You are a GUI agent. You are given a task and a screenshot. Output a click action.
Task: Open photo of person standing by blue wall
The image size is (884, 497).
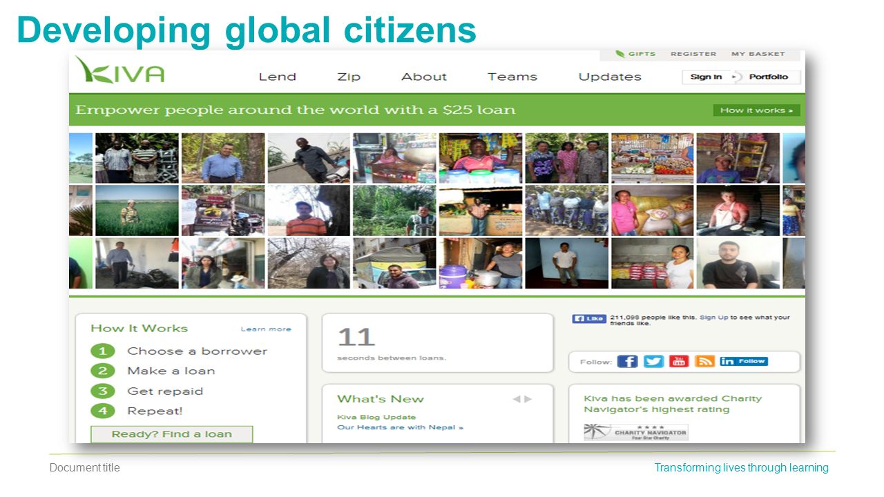pos(567,263)
